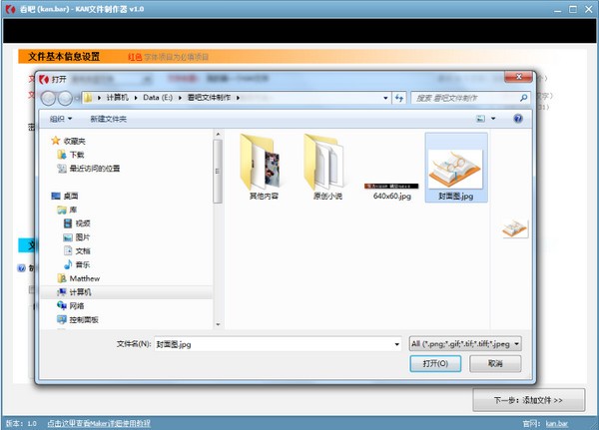This screenshot has height=430, width=599.
Task: Click the refresh button beside address bar
Action: tap(399, 98)
